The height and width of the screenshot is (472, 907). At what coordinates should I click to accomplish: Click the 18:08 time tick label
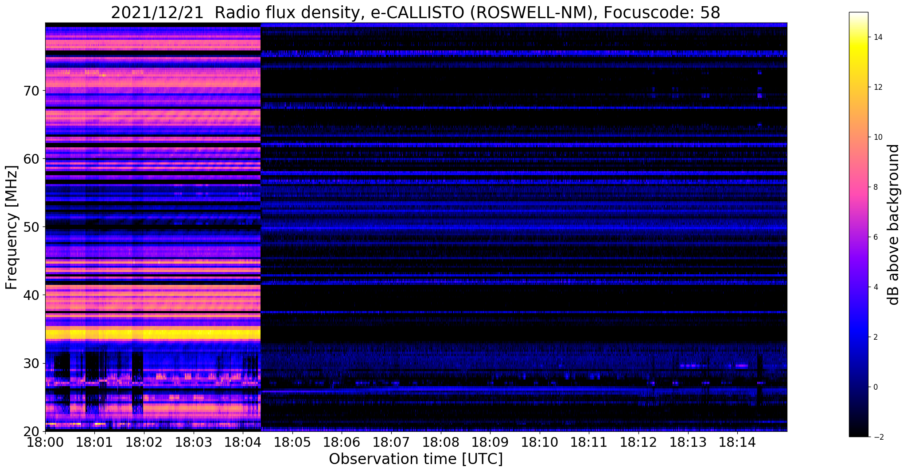coord(440,442)
